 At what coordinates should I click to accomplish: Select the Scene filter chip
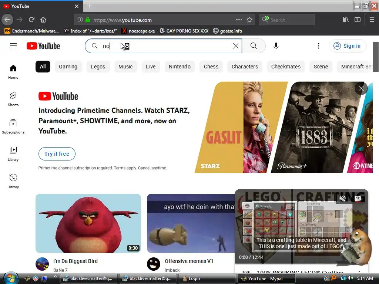point(321,67)
